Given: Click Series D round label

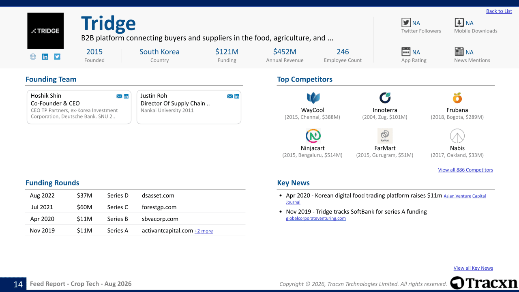Looking at the screenshot, I should 118,195.
